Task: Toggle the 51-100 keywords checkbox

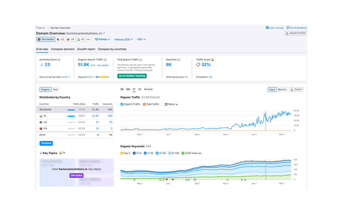Action: pos(170,153)
